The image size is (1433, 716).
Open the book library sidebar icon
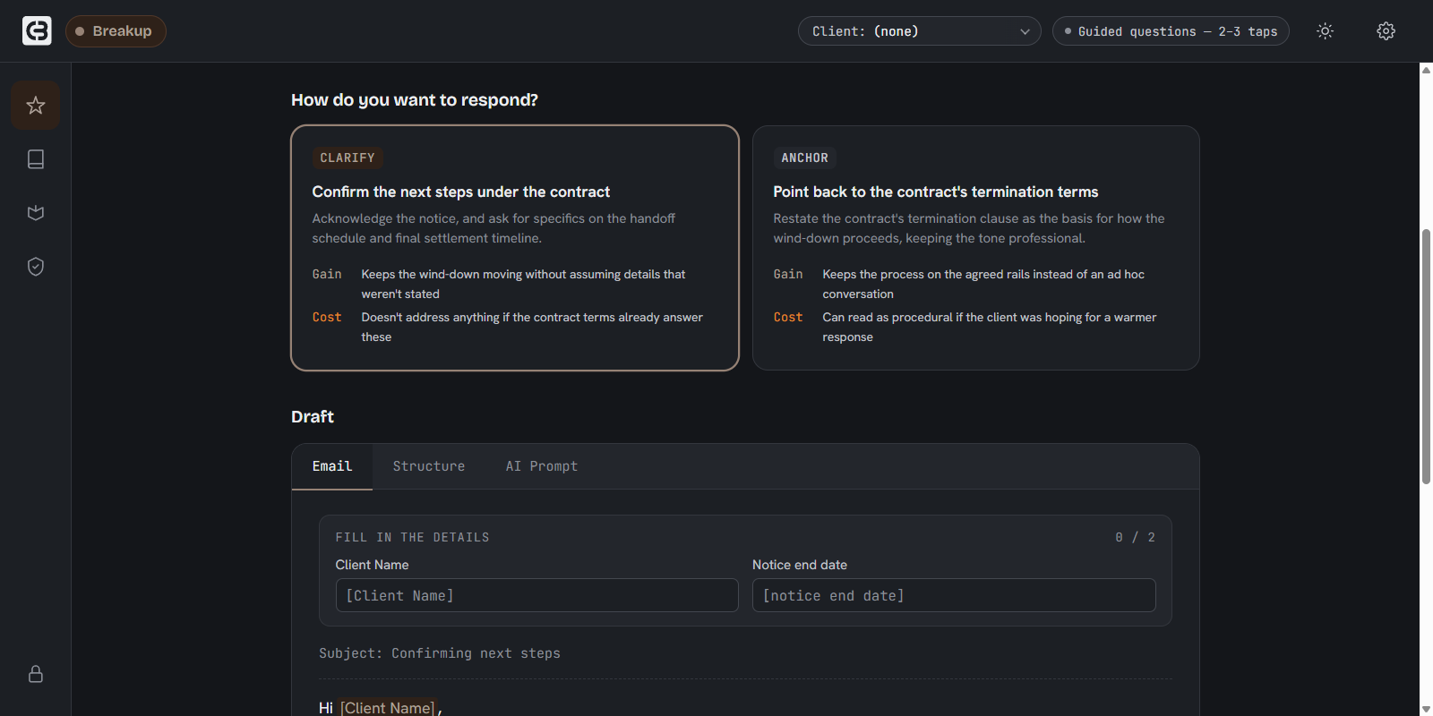[x=36, y=159]
